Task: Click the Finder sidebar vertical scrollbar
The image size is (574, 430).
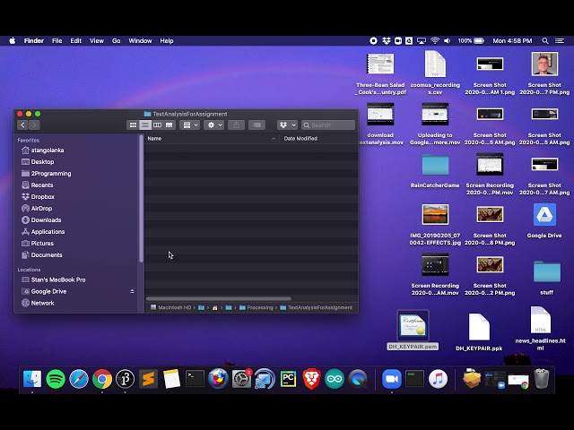Action: coord(141,199)
